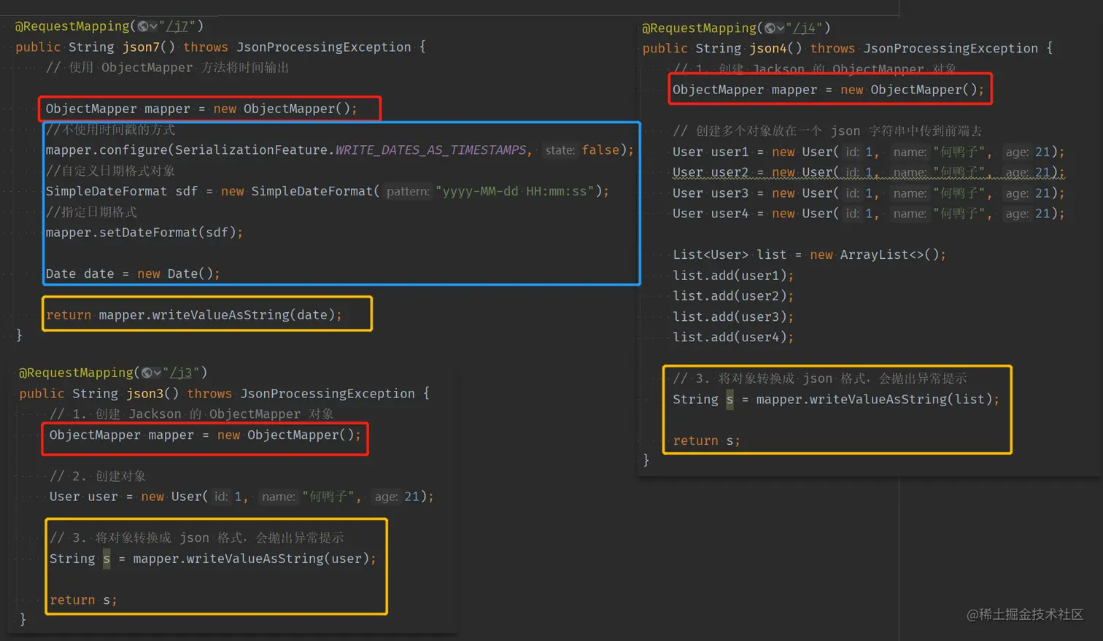Image resolution: width=1103 pixels, height=641 pixels.
Task: Click the globe icon beside the "/j3" mapping
Action: [147, 373]
